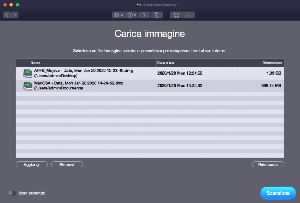Viewport: 300px width, 203px height.
Task: Minimize the window with yellow button
Action: pyautogui.click(x=11, y=5)
